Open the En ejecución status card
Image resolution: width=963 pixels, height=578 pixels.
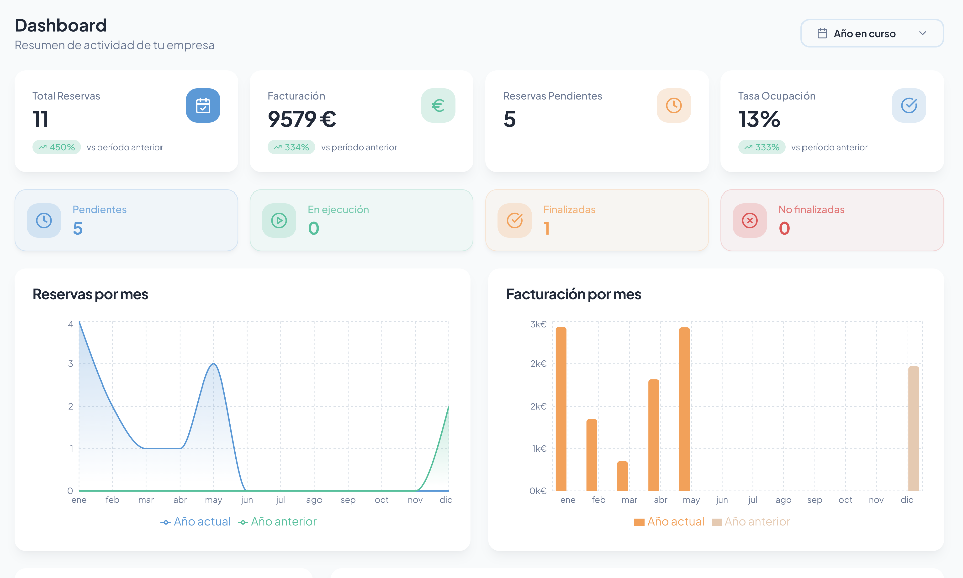[x=361, y=220]
